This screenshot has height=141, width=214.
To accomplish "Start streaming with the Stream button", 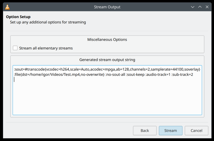I will pyautogui.click(x=170, y=131).
